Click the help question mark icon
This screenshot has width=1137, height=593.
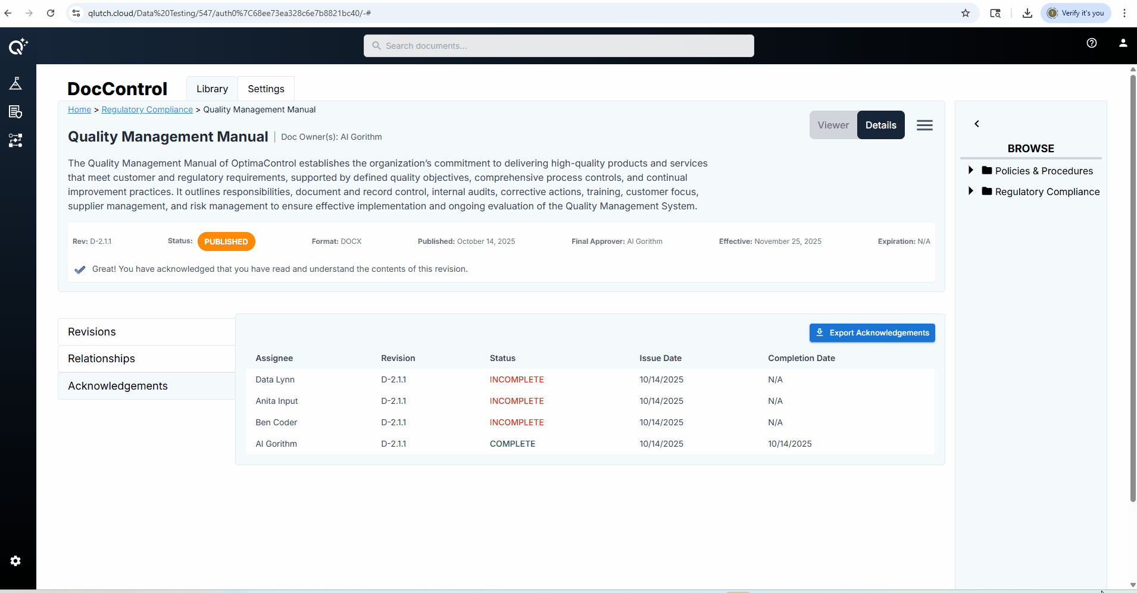tap(1091, 43)
